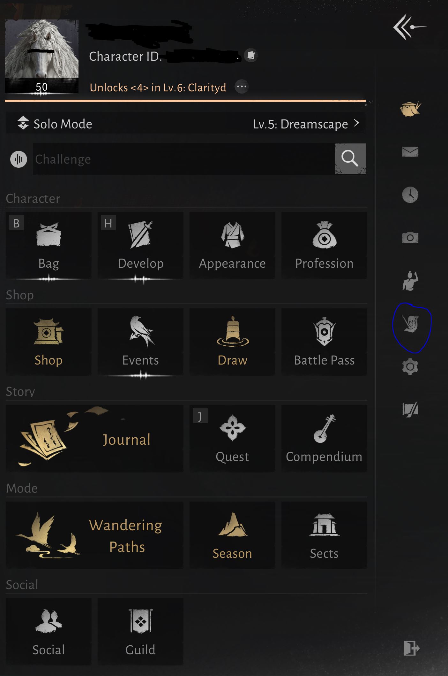The height and width of the screenshot is (676, 448).
Task: Copy the Character ID with copy icon
Action: coord(251,56)
